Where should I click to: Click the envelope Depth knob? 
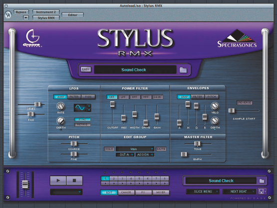215,121
